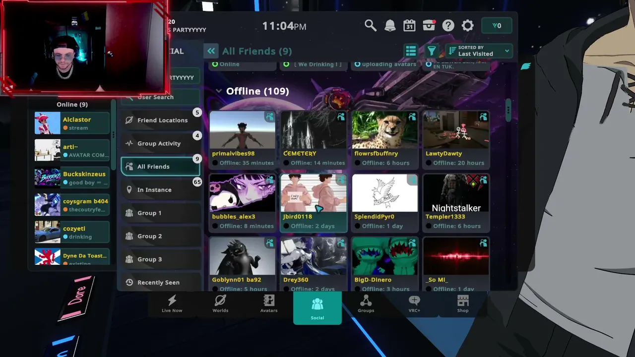Click the friends grid scrollbar handle
This screenshot has height=357, width=635.
(x=508, y=110)
